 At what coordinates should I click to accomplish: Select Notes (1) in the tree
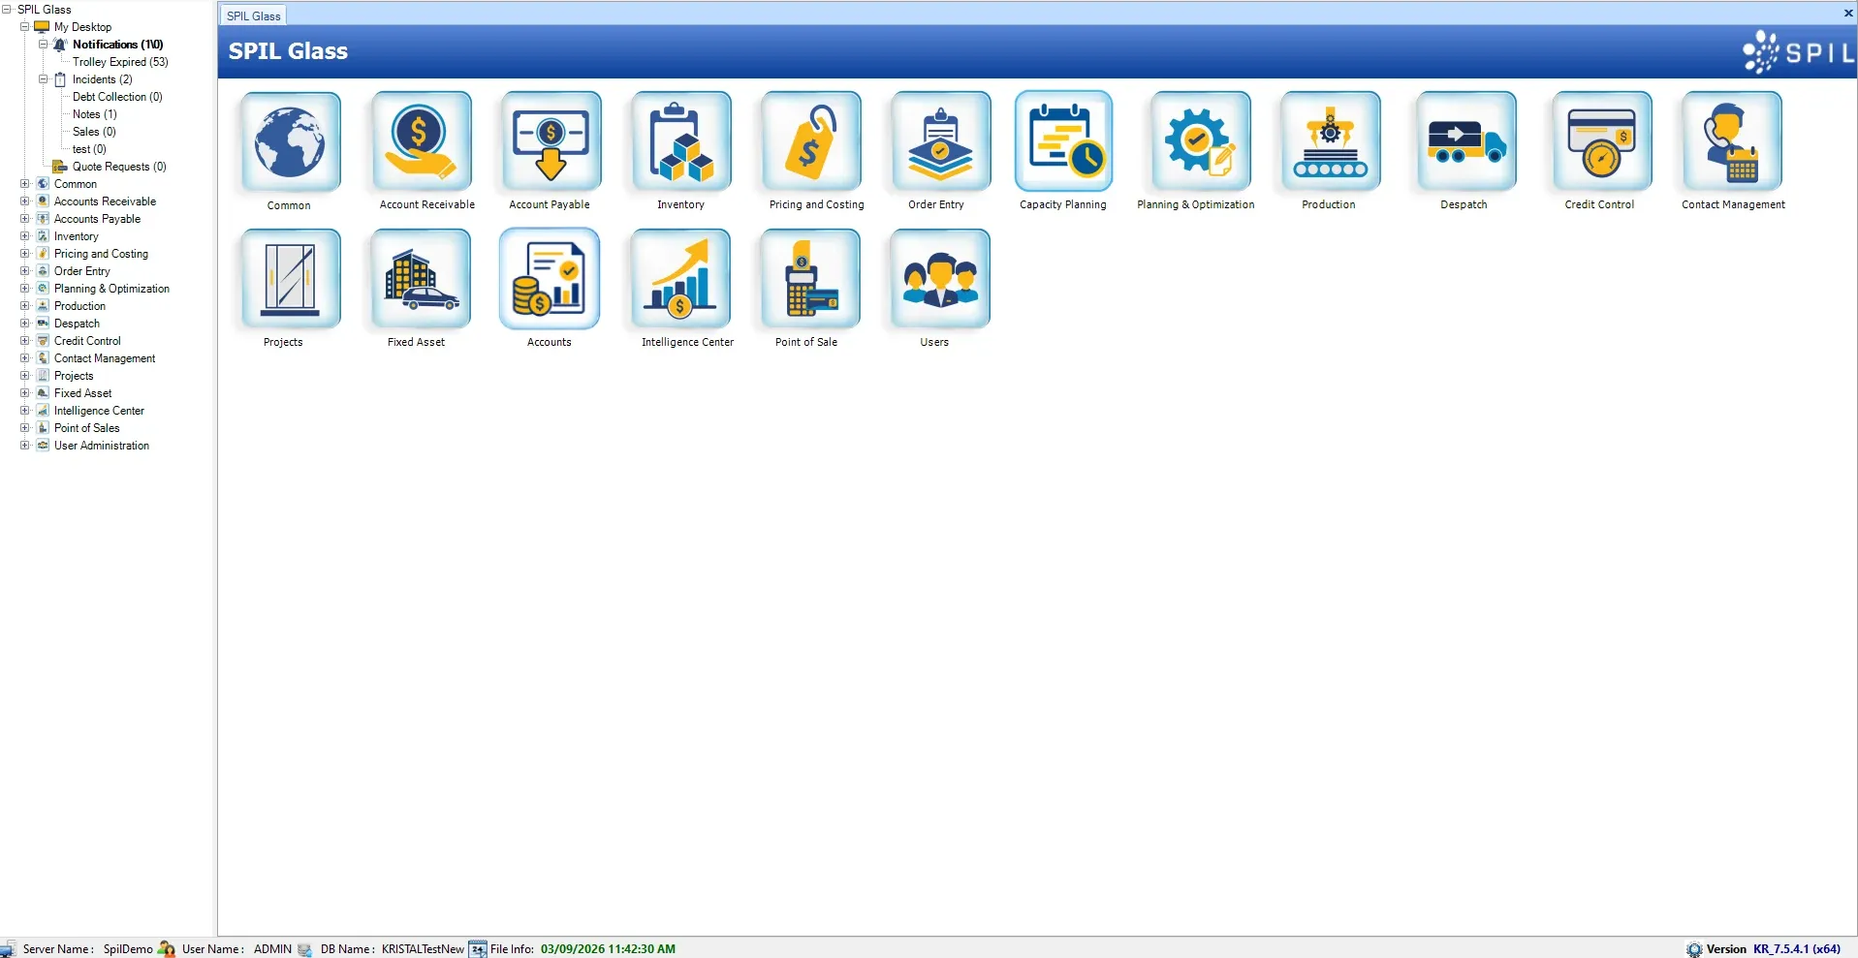pyautogui.click(x=95, y=114)
